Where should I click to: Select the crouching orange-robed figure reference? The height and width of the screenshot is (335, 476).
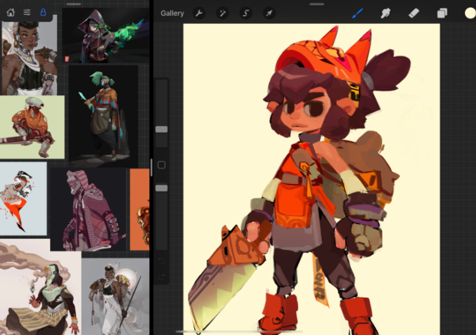click(32, 127)
